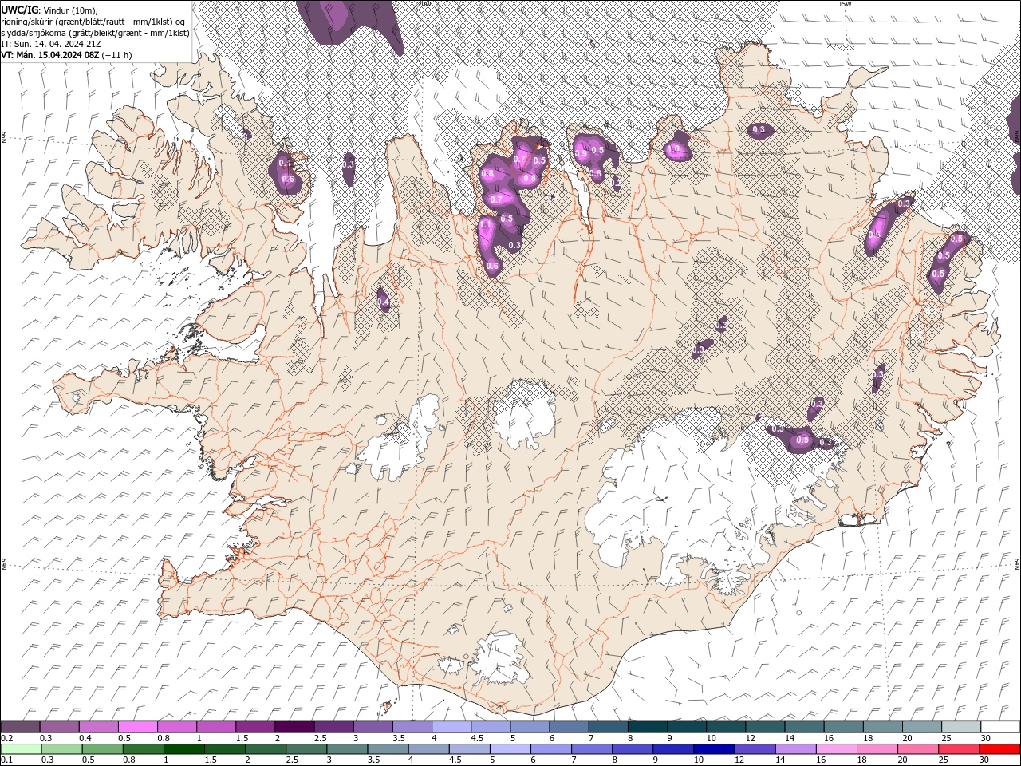1021x766 pixels.
Task: Click the '(+11 h)' forecast offset text
Action: point(117,55)
